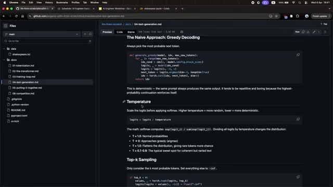Click install app icon in address bar

pyautogui.click(x=271, y=16)
